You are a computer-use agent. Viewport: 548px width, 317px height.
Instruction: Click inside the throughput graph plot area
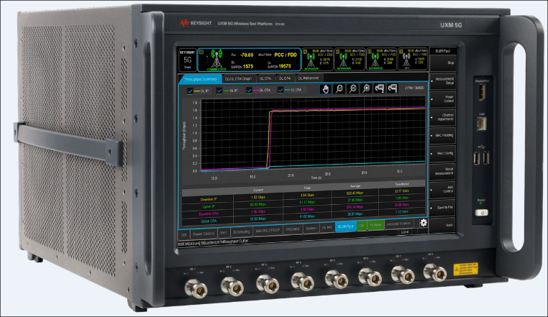coord(313,134)
